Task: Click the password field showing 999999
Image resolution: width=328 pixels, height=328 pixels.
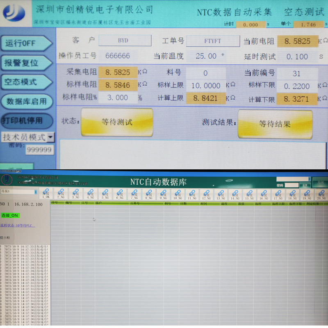Action: (39, 150)
